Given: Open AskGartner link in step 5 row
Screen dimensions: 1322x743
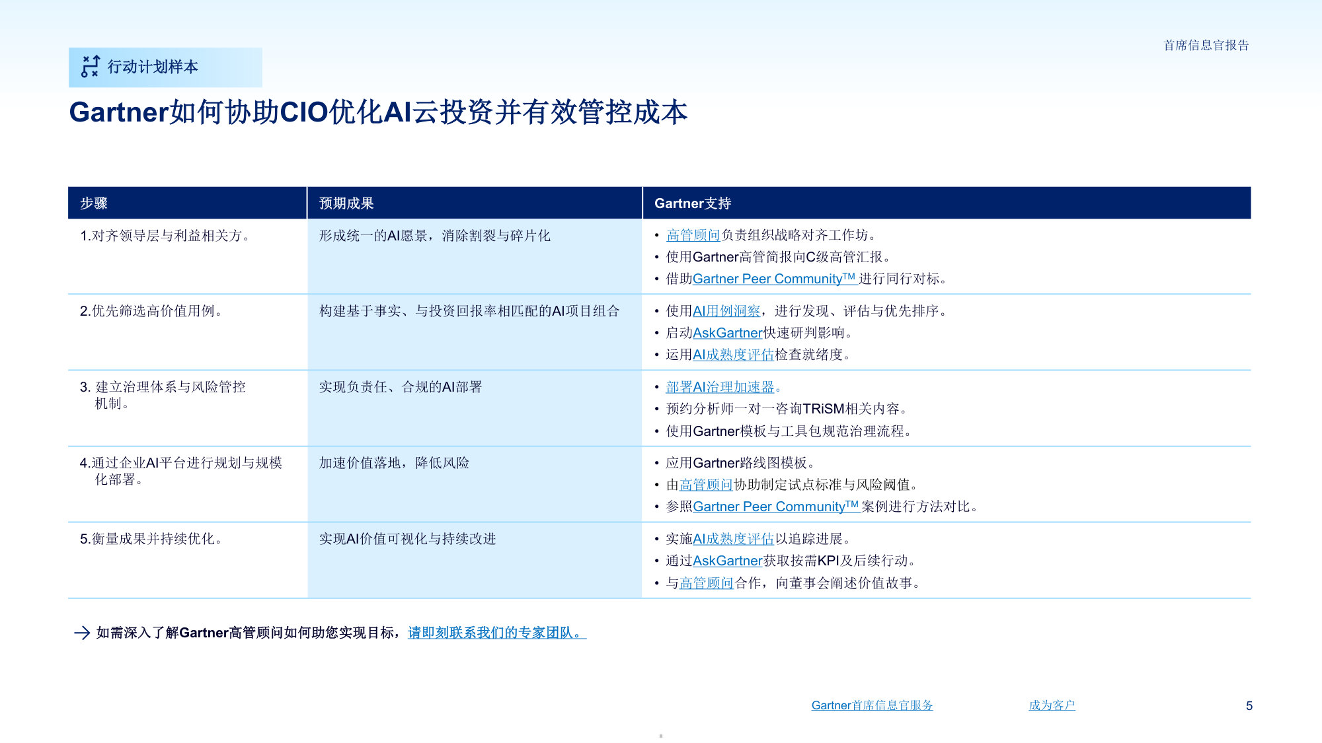Looking at the screenshot, I should coord(728,561).
